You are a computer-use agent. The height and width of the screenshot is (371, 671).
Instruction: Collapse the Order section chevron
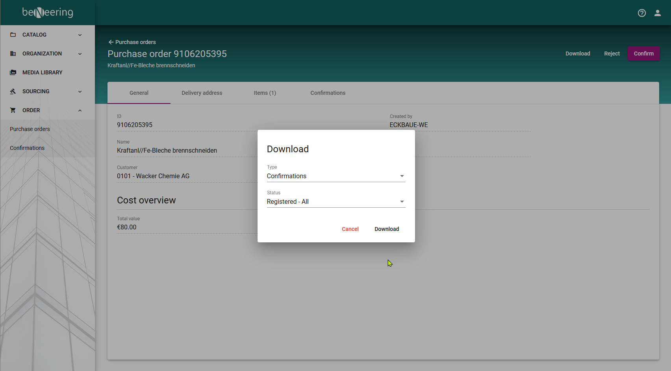(80, 111)
